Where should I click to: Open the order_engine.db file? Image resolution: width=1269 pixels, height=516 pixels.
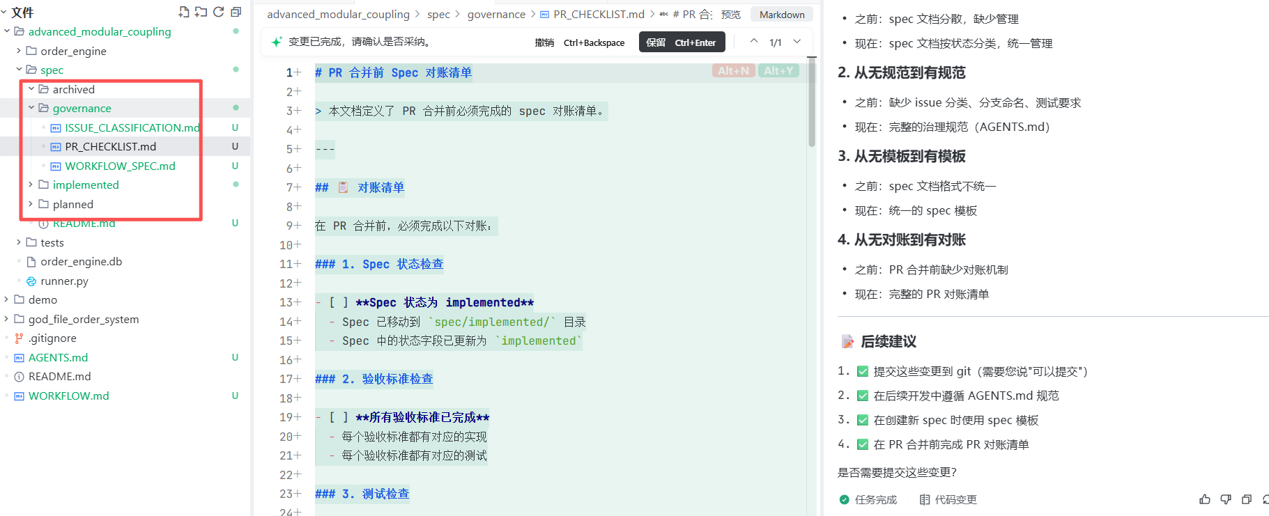coord(81,261)
